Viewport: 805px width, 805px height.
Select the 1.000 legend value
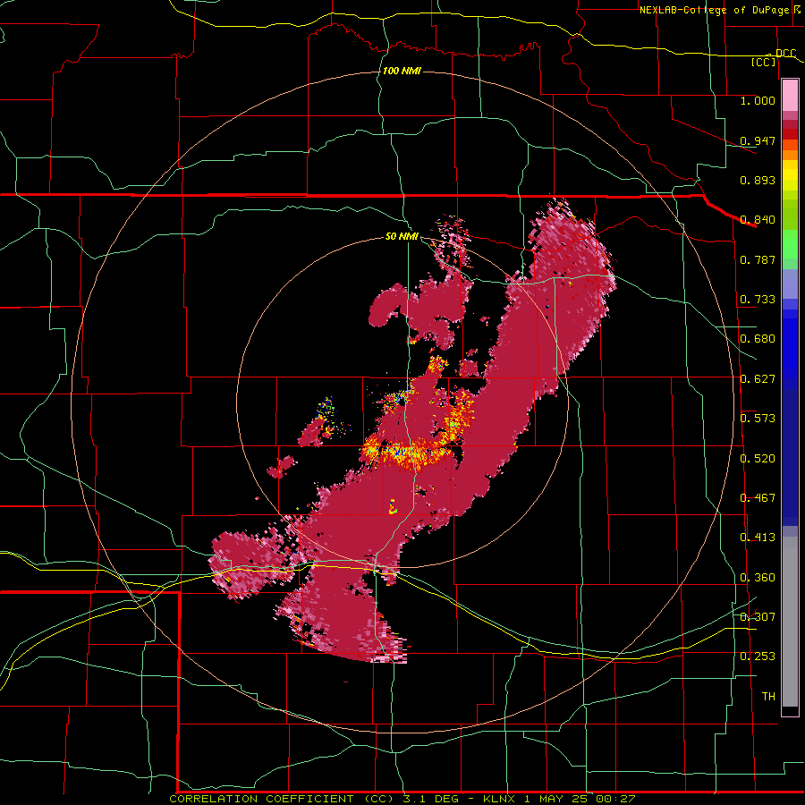click(x=758, y=100)
